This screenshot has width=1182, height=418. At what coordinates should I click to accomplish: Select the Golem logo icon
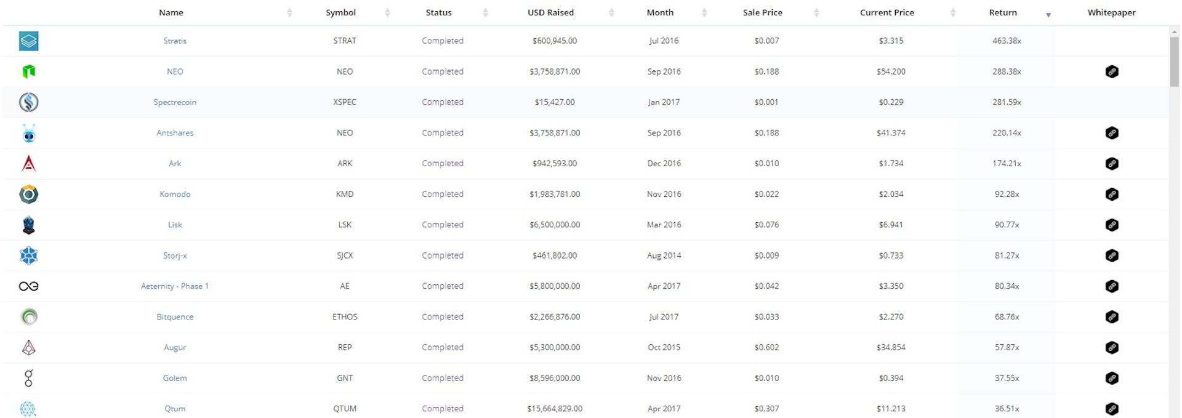point(28,378)
